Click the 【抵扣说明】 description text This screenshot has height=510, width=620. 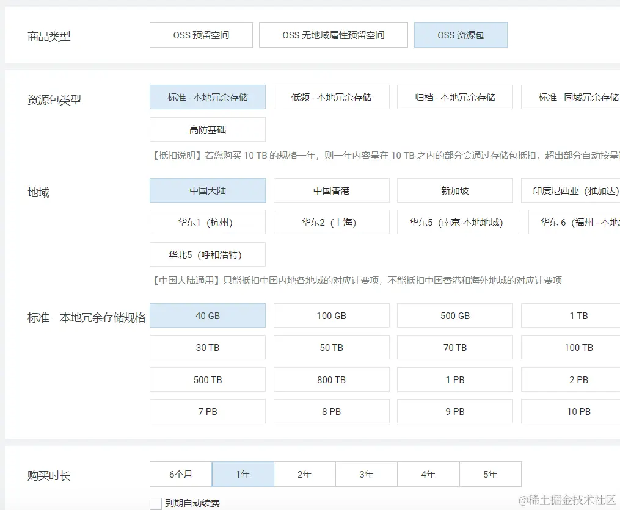click(x=384, y=155)
